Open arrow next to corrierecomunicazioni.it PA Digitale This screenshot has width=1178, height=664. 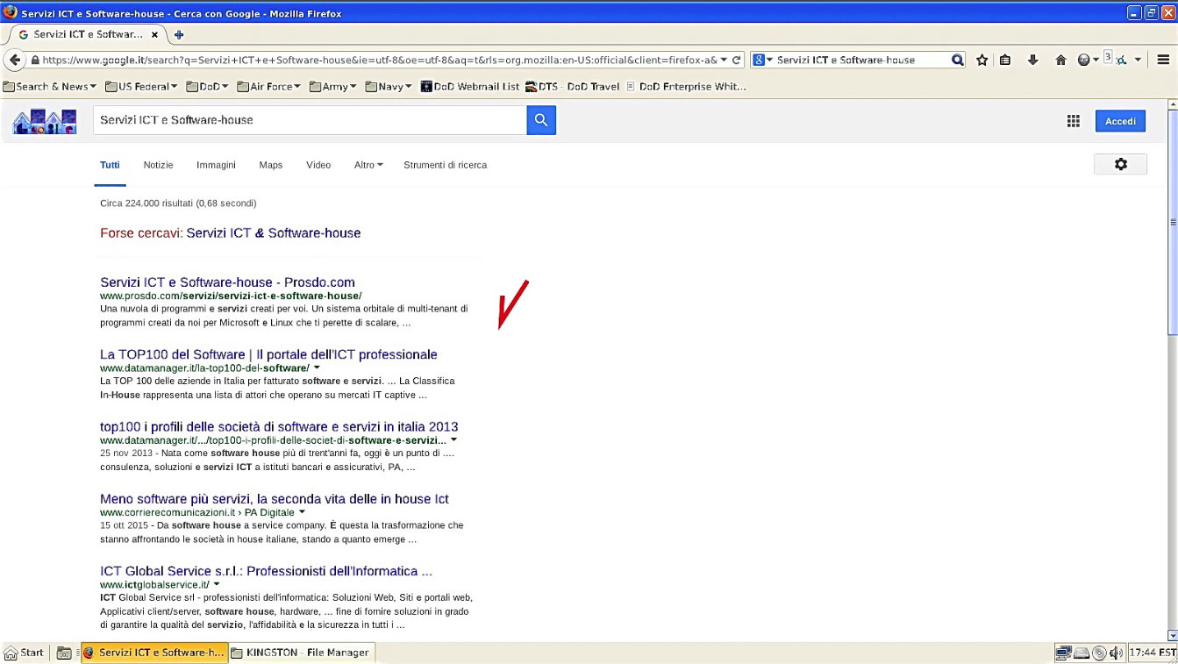click(302, 511)
